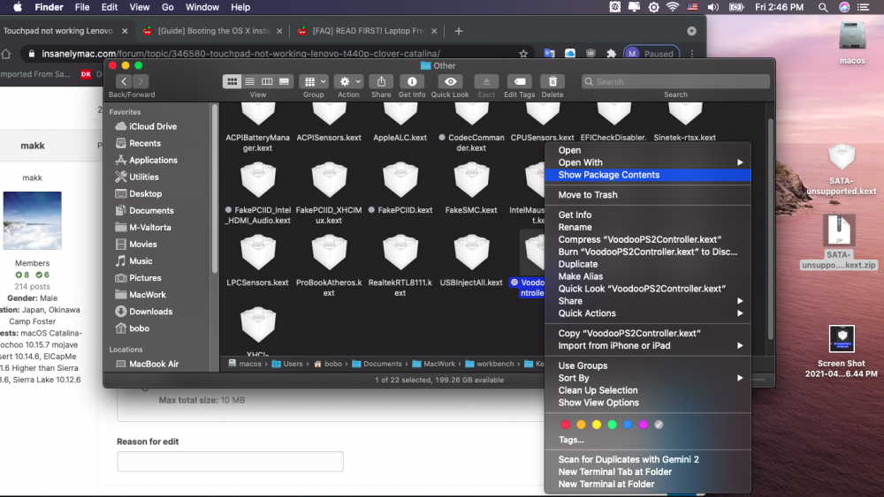Screen dimensions: 884x497
Task: Choose Get Info in context menu
Action: [x=648, y=215]
